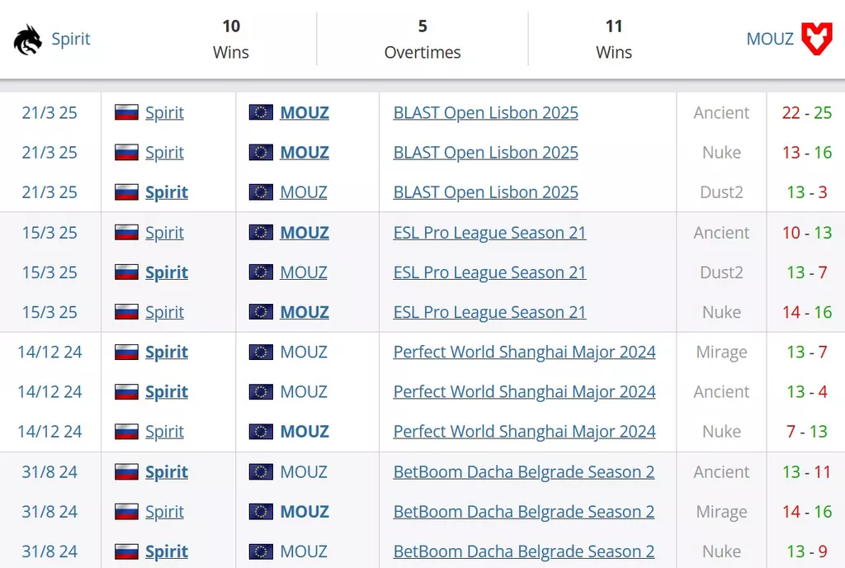Select MOUZ in the 13 - 4 row
The height and width of the screenshot is (568, 845).
click(304, 392)
